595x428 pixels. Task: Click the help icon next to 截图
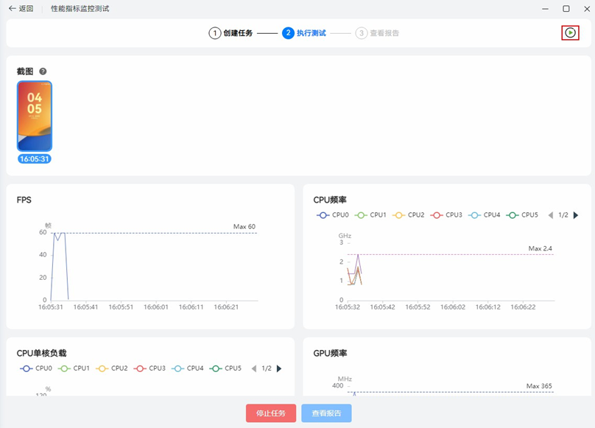43,71
